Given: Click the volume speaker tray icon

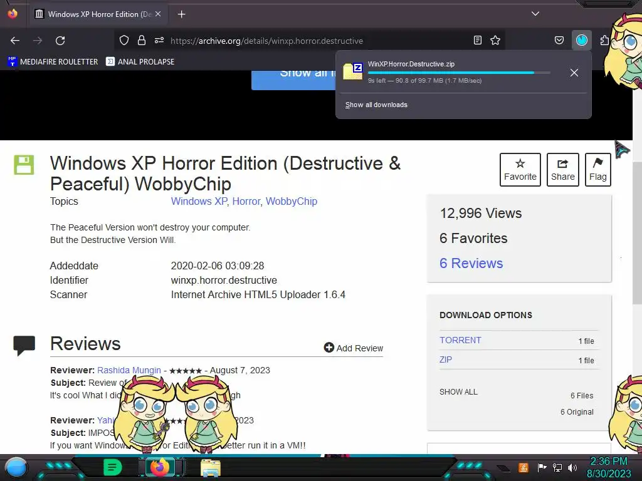Looking at the screenshot, I should coord(572,467).
